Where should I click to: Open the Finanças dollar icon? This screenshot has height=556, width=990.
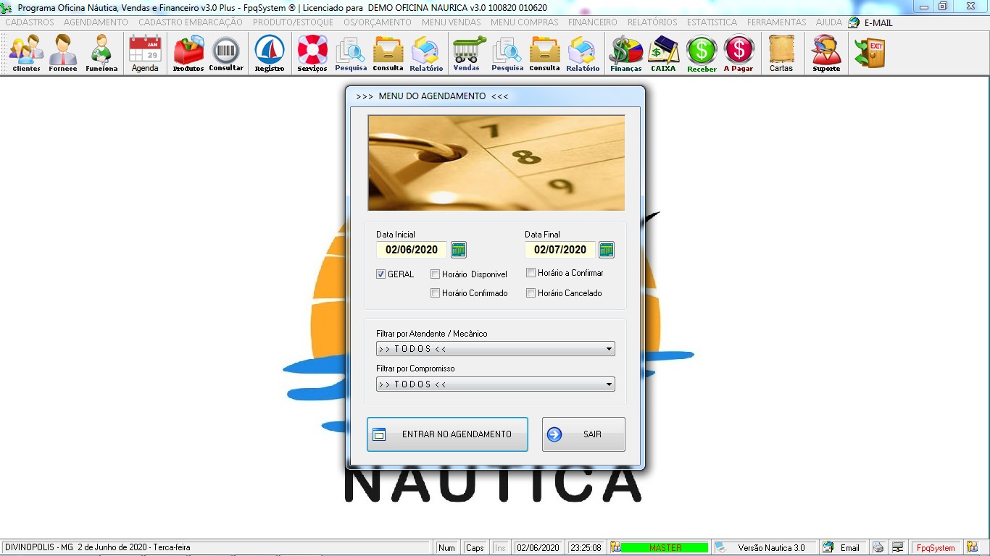[x=626, y=54]
